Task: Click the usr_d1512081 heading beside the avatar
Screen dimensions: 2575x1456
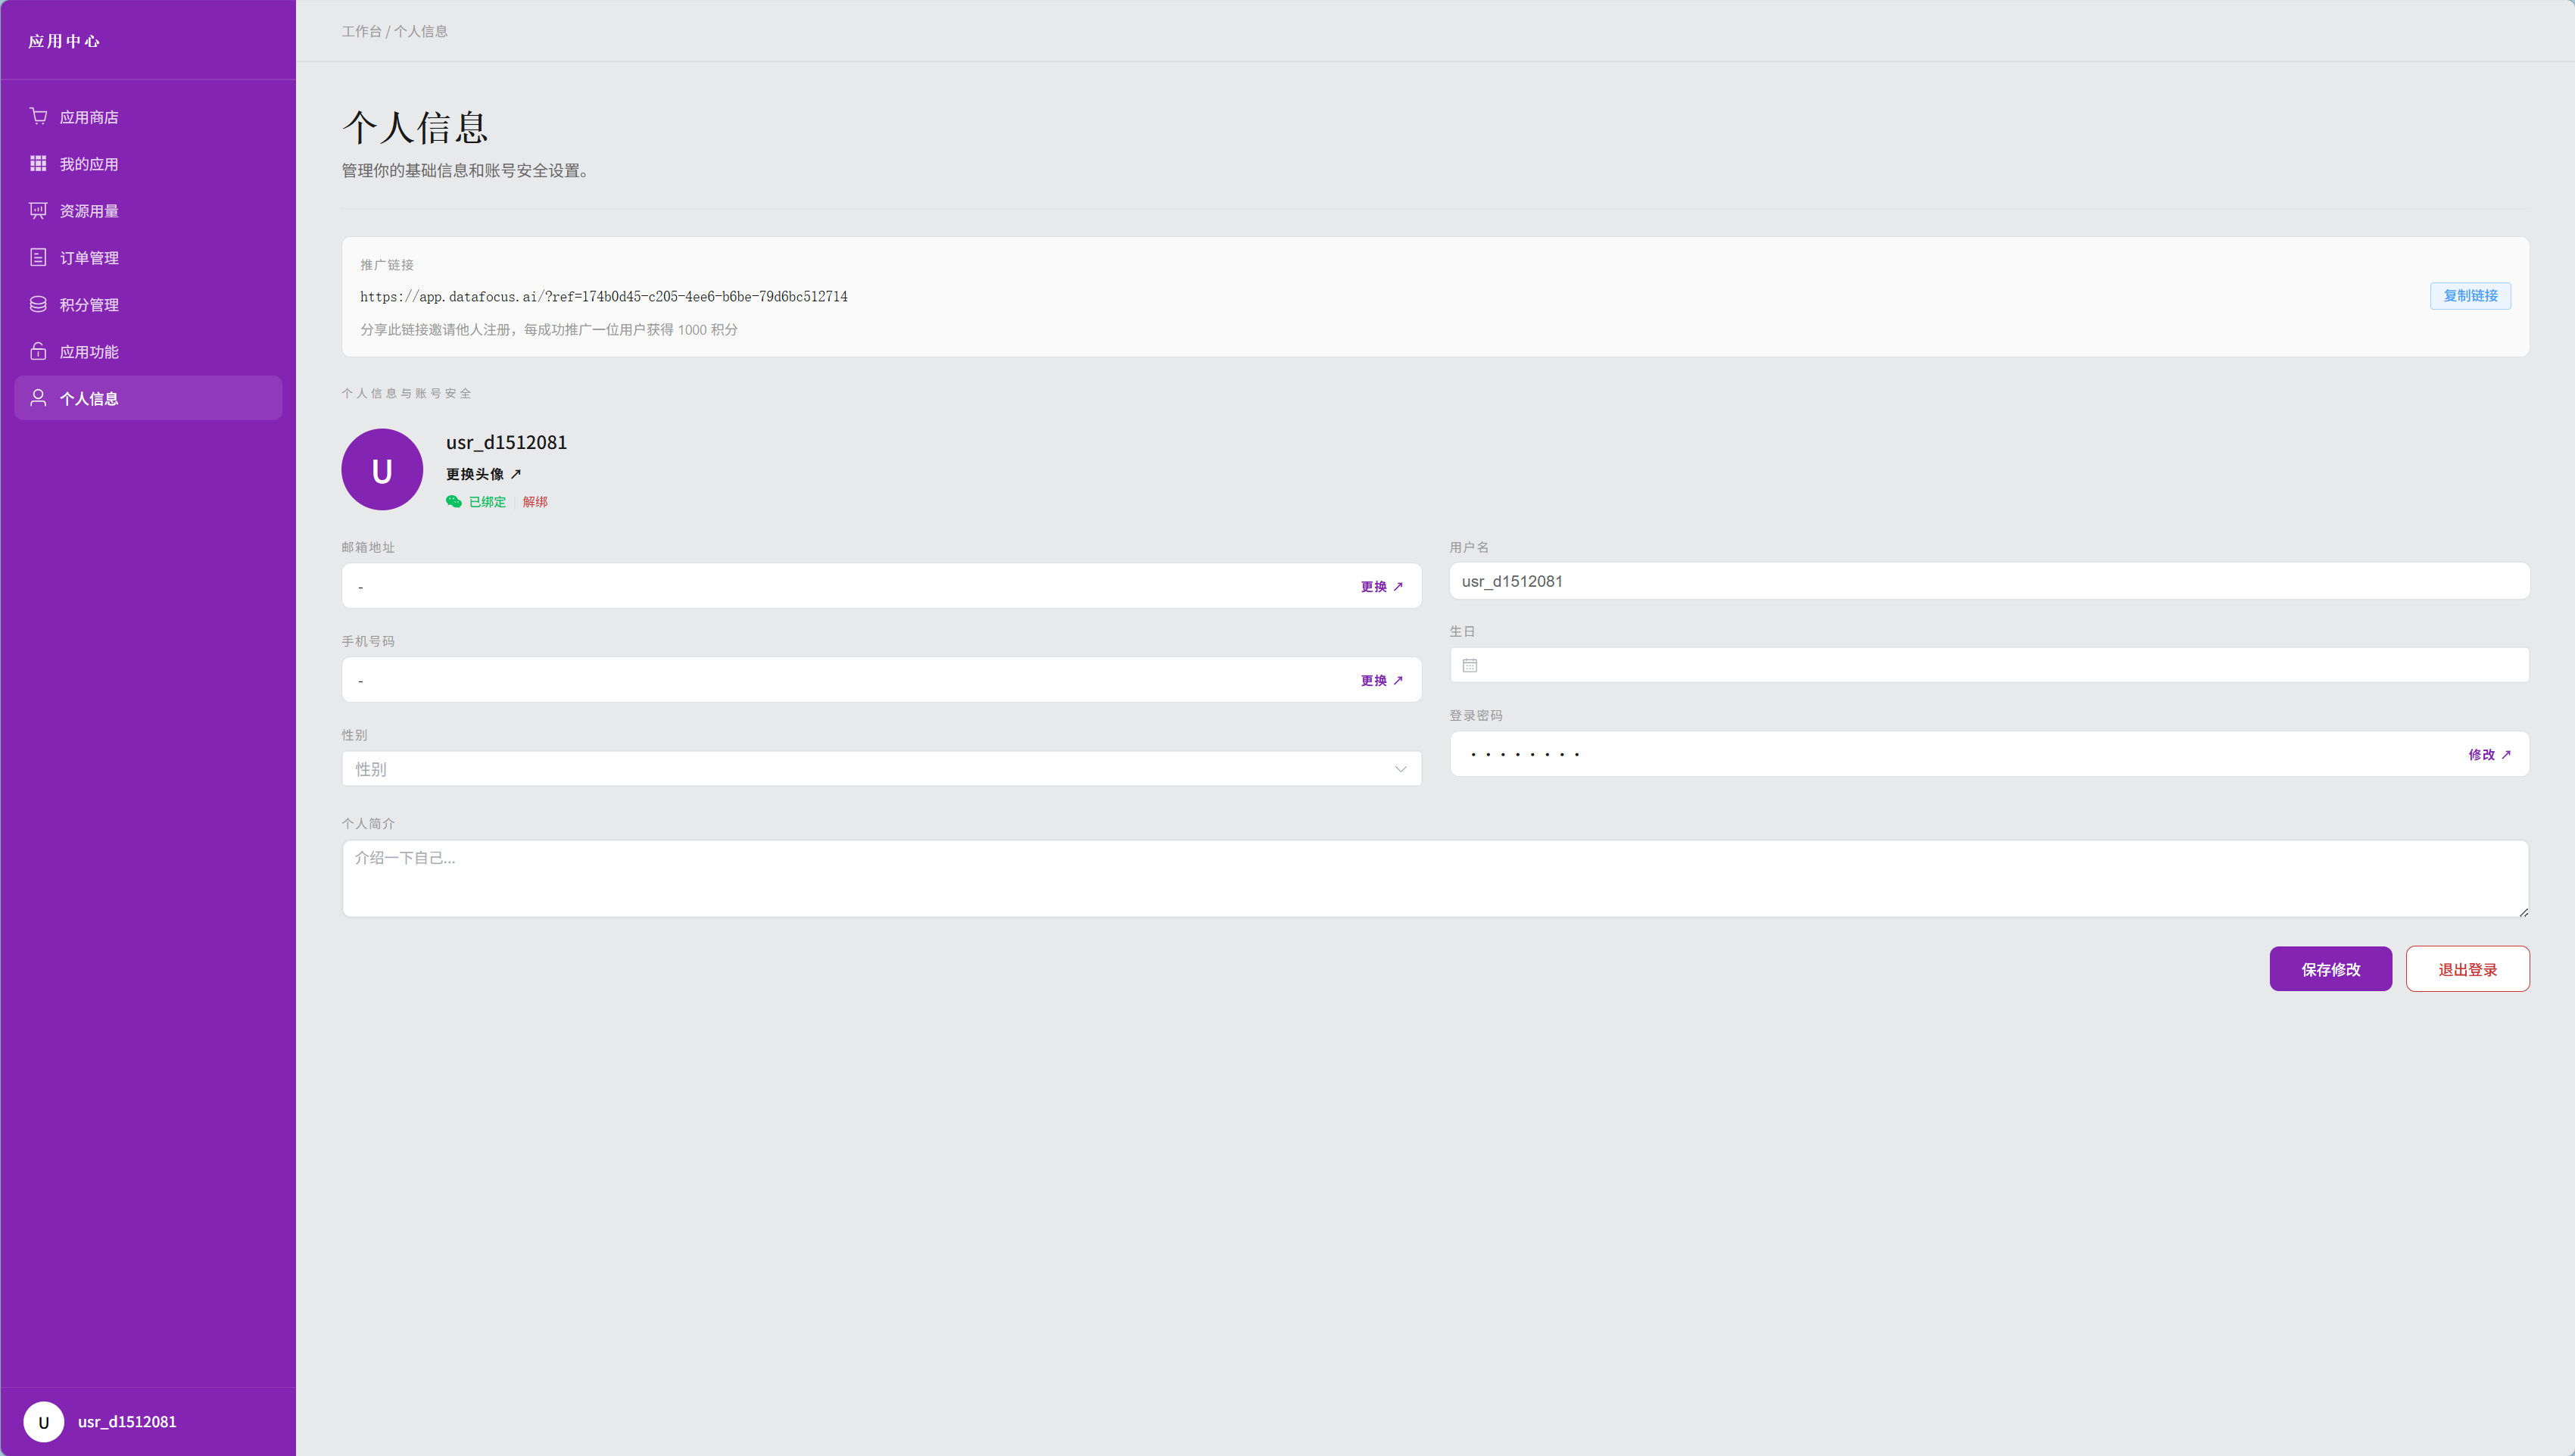Action: (x=506, y=442)
